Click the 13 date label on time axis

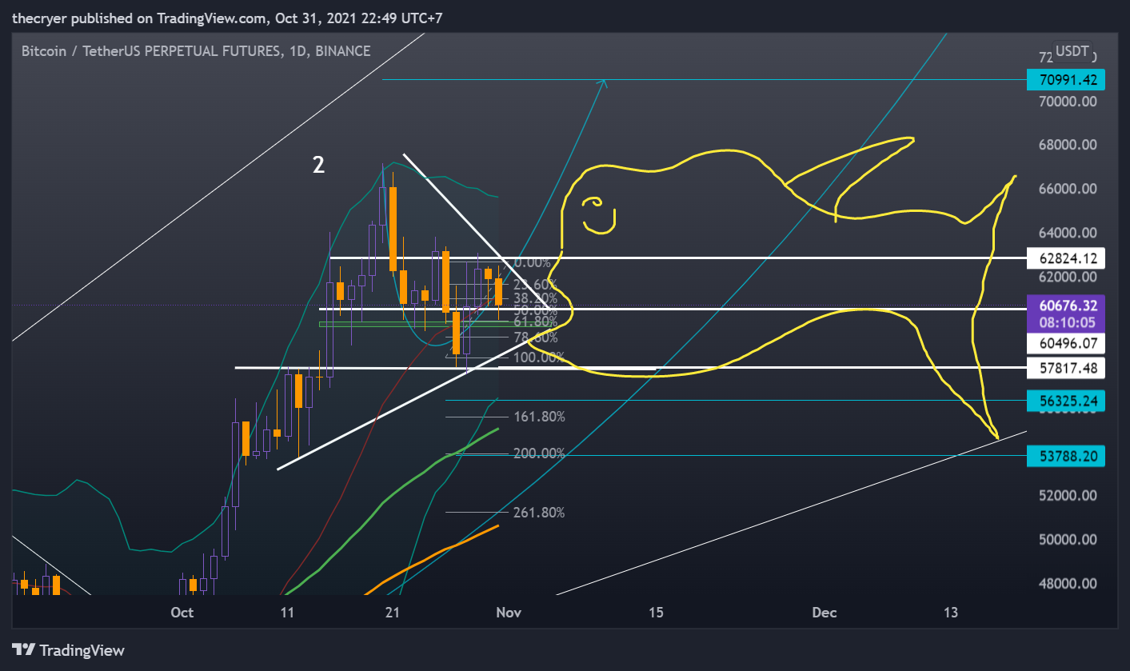[950, 613]
